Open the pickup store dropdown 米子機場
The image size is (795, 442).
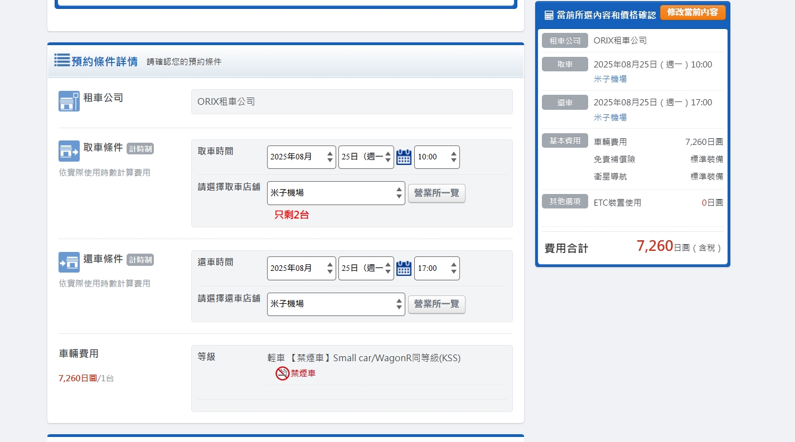(x=336, y=193)
